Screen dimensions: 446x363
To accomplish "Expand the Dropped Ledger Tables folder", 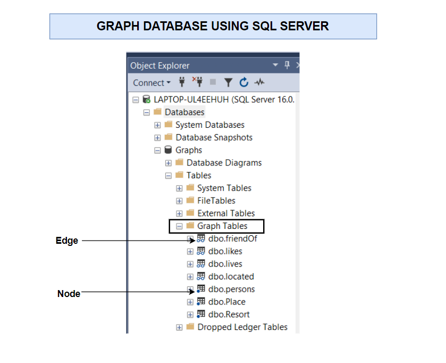I will (179, 327).
